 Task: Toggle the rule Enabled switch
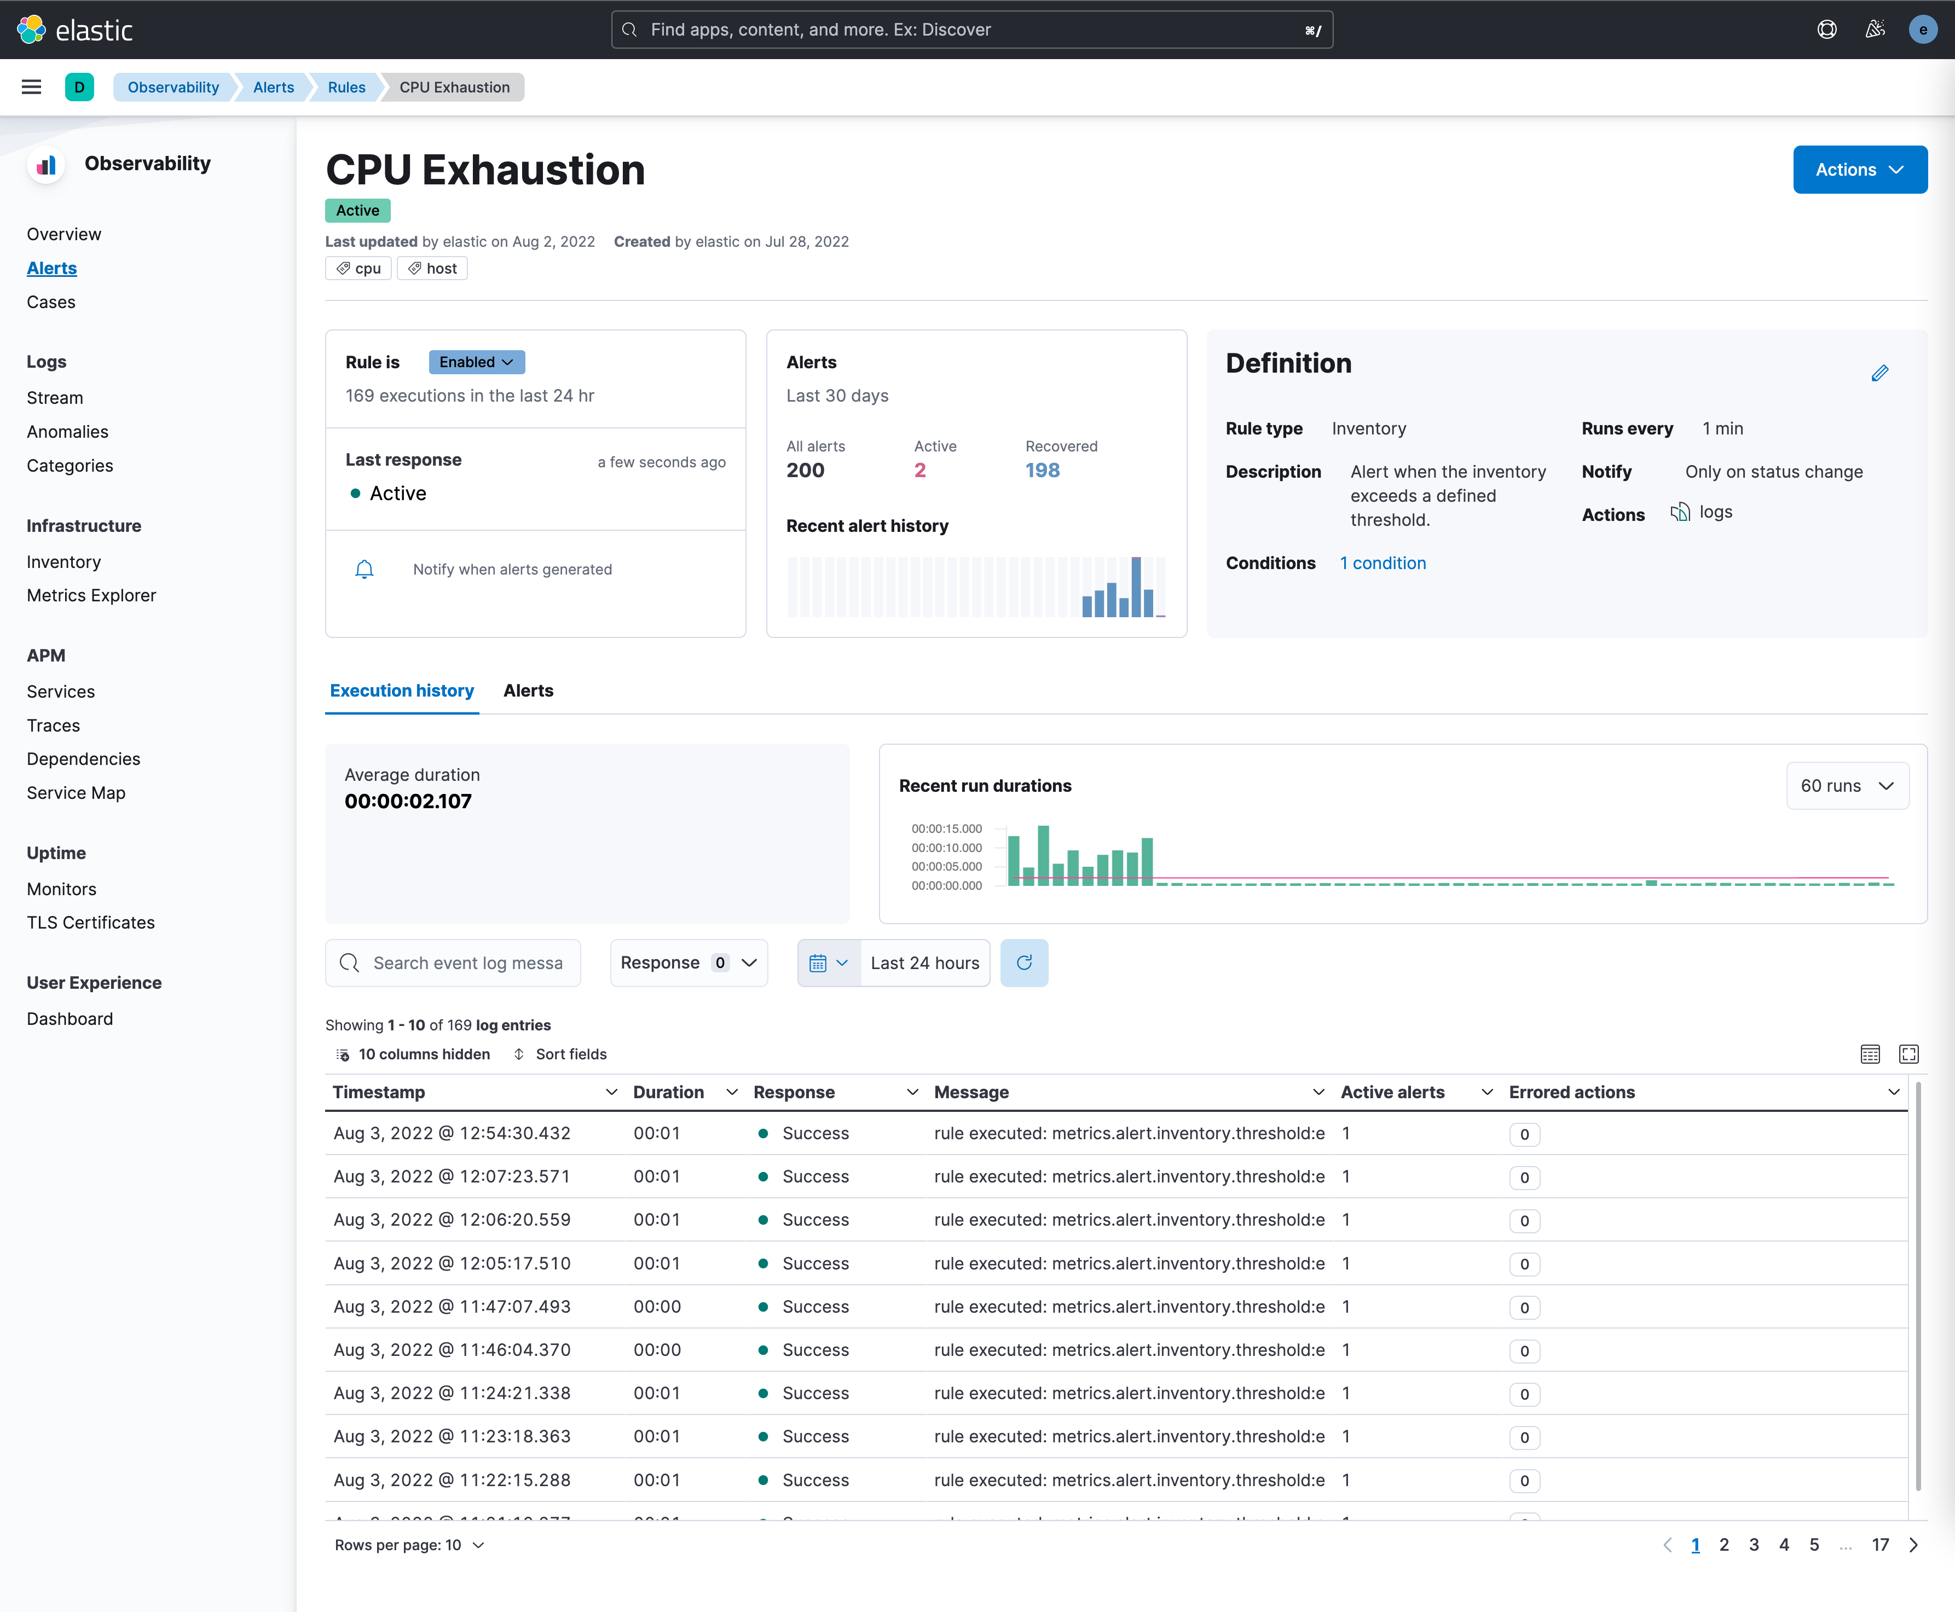pyautogui.click(x=476, y=361)
